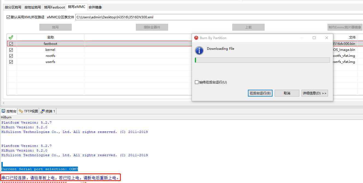The image size is (363, 183).
Task: Switch to 按分区烧写 tab
Action: tap(13, 7)
